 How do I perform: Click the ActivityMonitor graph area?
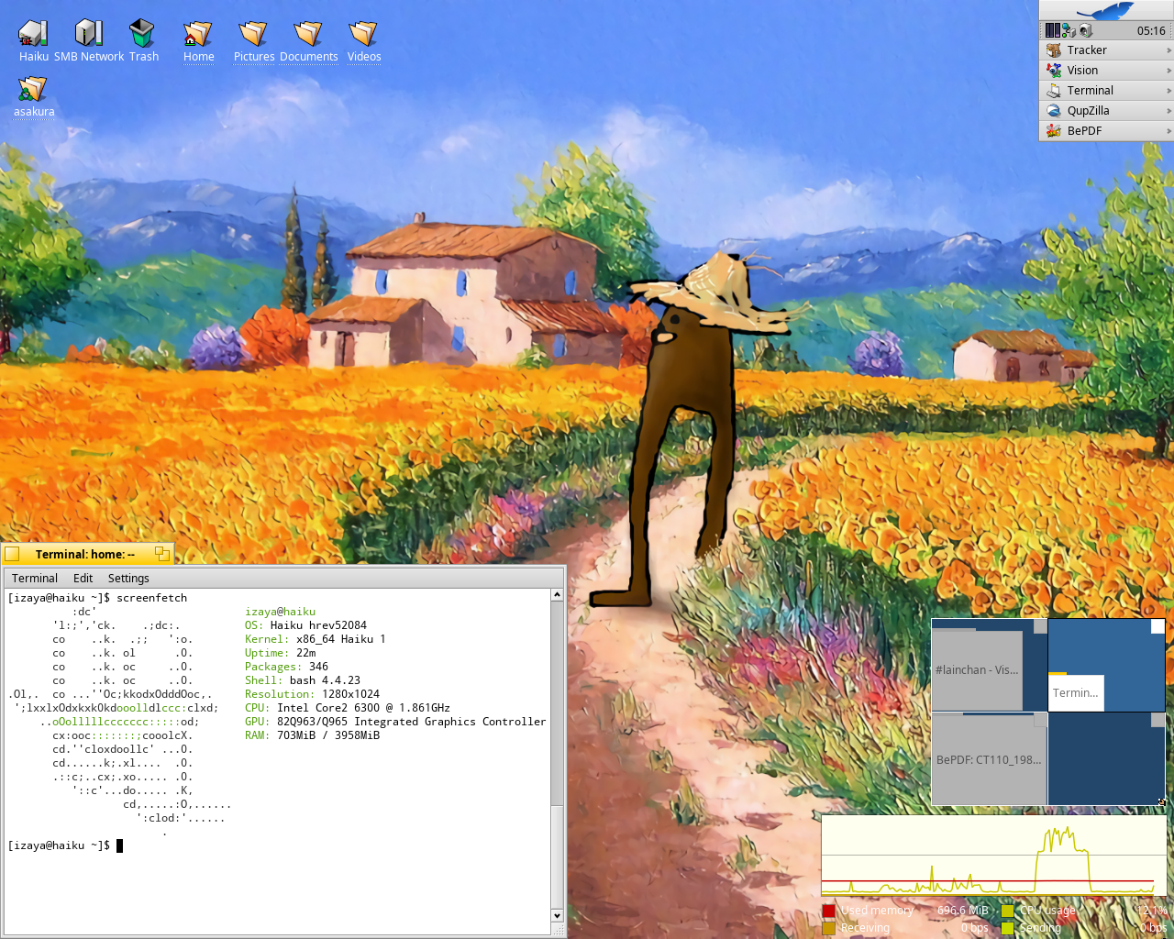point(993,855)
